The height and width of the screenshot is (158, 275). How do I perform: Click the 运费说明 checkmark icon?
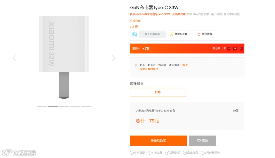click(167, 153)
